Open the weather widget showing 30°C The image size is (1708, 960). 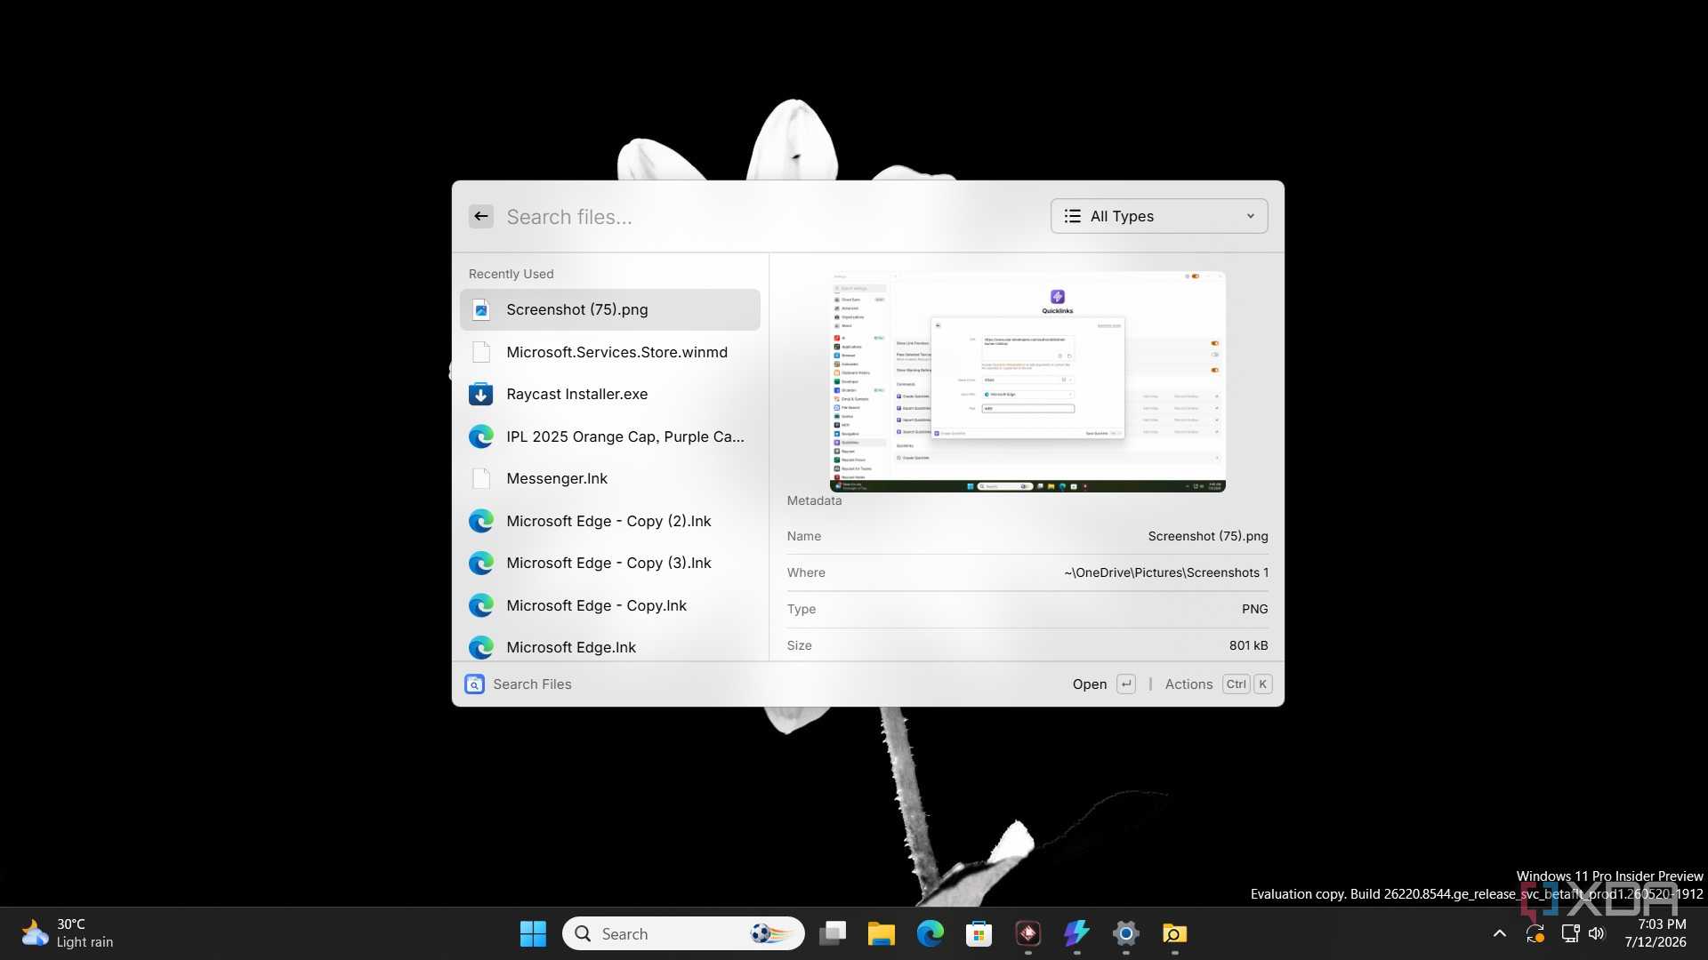click(68, 933)
